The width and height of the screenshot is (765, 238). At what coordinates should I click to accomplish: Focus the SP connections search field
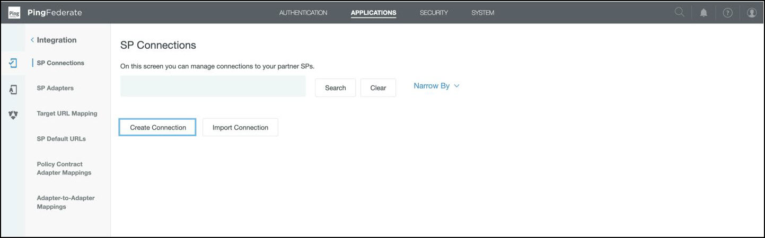[213, 86]
